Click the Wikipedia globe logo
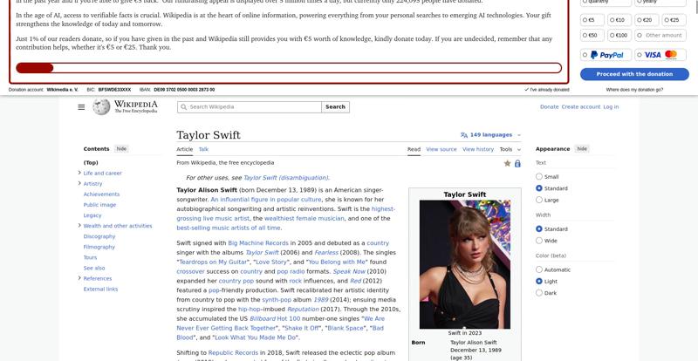 [x=101, y=107]
